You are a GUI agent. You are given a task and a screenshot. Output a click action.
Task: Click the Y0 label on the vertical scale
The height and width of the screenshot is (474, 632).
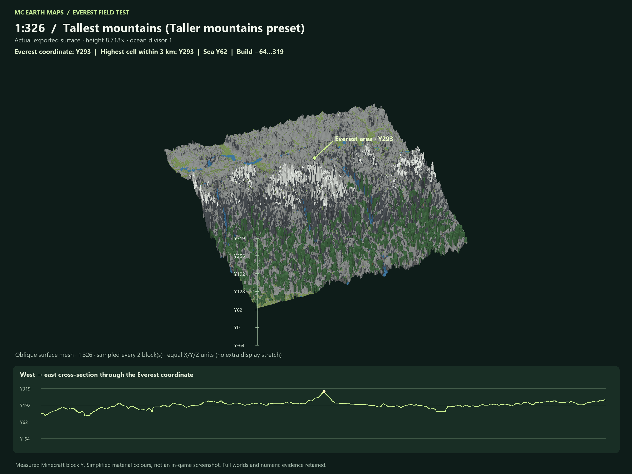point(237,327)
